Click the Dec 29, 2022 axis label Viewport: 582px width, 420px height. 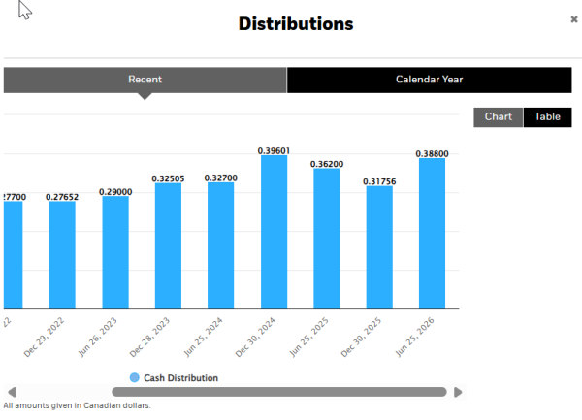[x=44, y=337]
